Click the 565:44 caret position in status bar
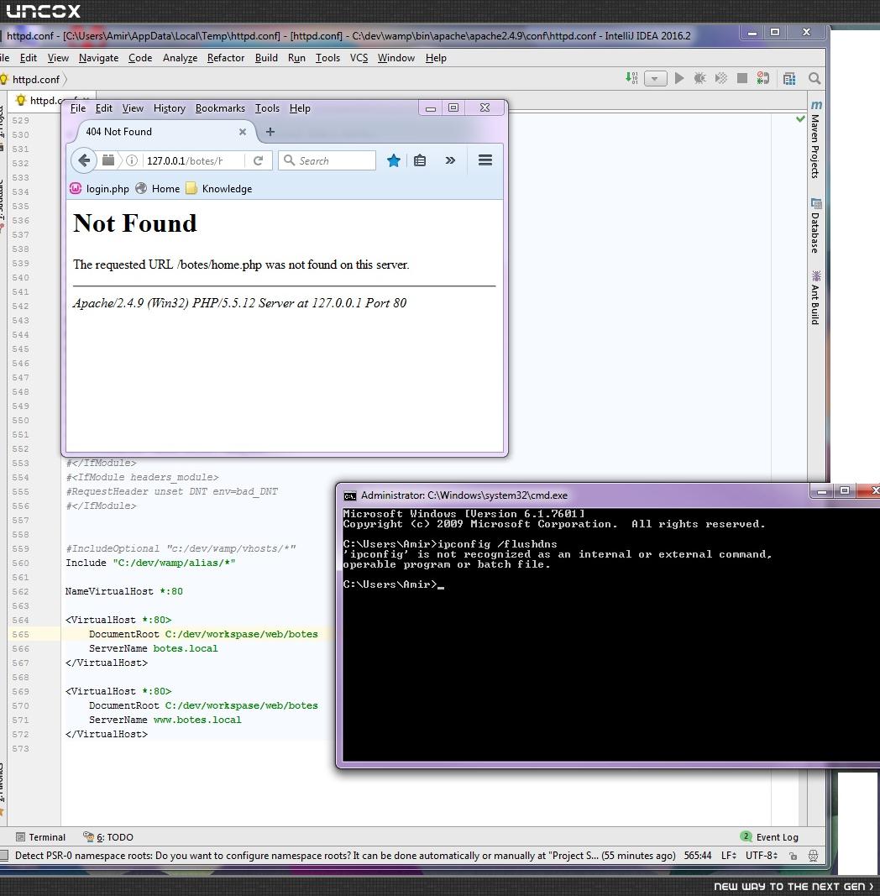The image size is (880, 896). point(698,856)
